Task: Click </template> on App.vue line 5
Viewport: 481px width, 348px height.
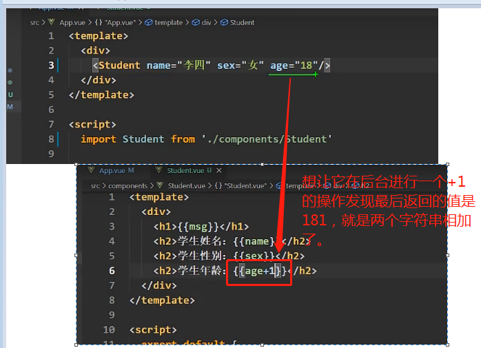Action: click(101, 95)
